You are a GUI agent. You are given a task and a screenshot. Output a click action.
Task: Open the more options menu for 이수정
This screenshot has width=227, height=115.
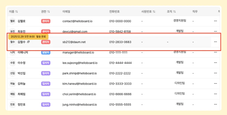click(x=215, y=63)
